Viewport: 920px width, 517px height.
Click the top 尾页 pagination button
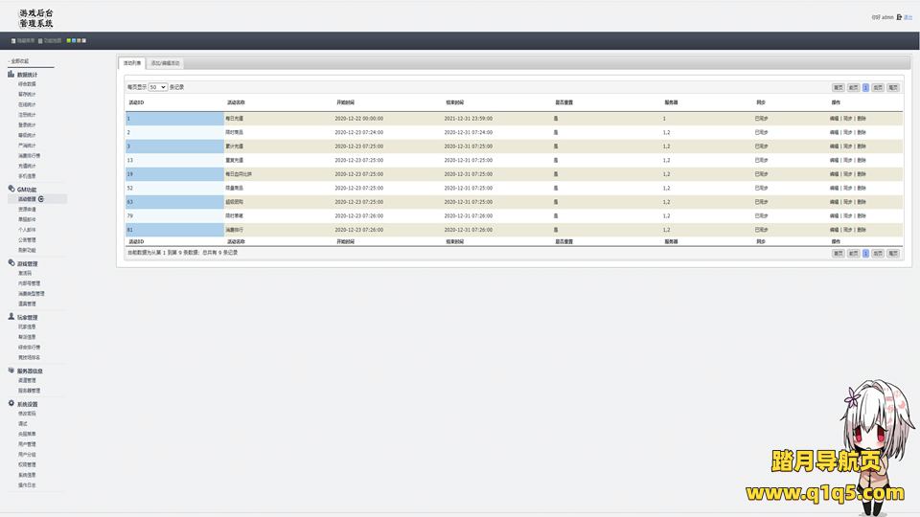pos(893,87)
